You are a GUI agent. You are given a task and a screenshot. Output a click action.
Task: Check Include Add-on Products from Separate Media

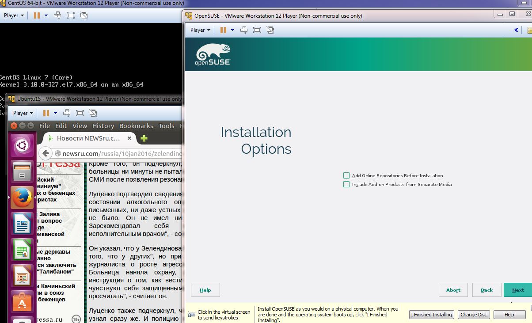(346, 184)
